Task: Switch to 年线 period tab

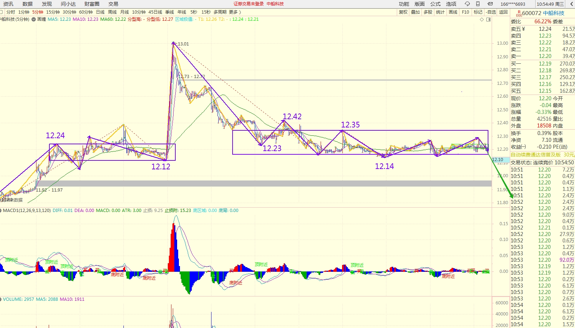Action: 182,12
